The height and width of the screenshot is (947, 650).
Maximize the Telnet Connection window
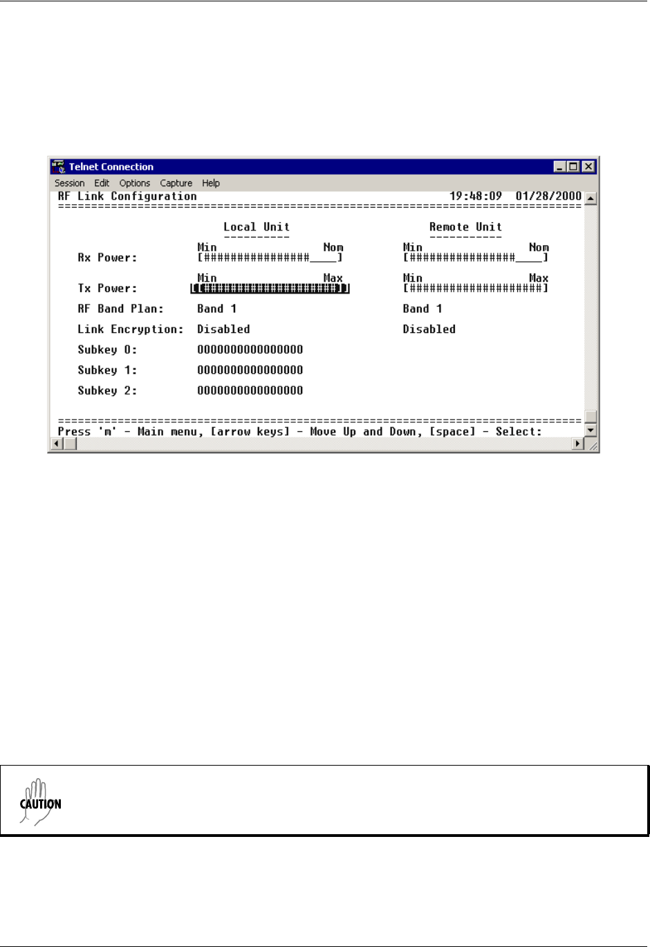(x=574, y=167)
